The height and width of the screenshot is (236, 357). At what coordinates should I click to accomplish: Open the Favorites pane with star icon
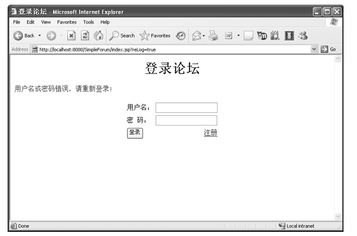pos(155,36)
